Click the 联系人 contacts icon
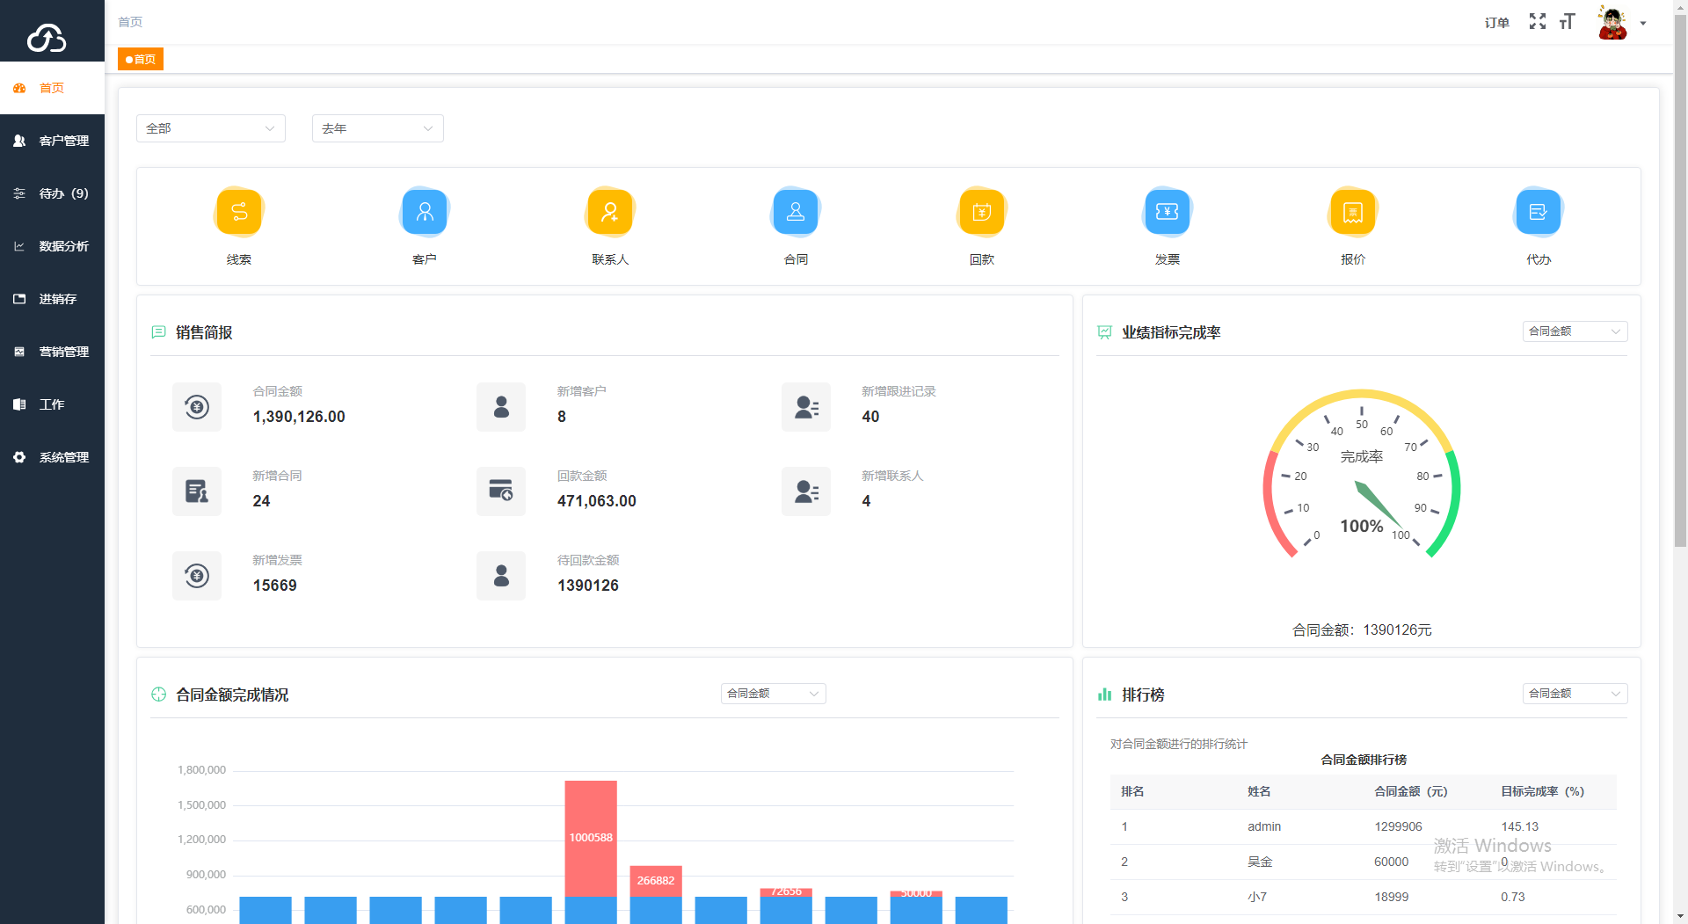The height and width of the screenshot is (924, 1688). click(x=610, y=212)
